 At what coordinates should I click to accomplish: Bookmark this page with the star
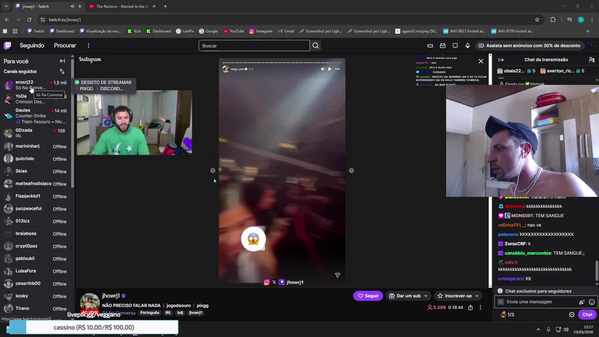click(537, 20)
